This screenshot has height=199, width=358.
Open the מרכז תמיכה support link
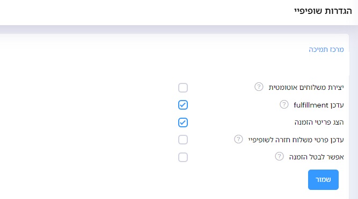326,49
